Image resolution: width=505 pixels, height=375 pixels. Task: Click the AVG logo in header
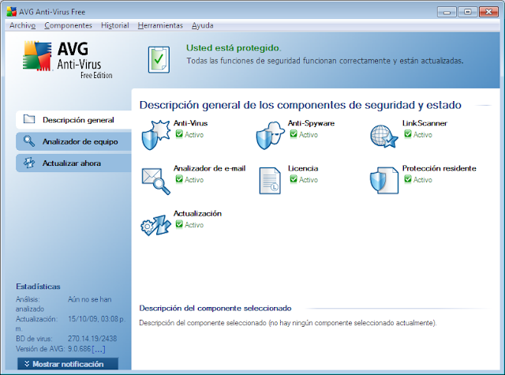coord(68,59)
